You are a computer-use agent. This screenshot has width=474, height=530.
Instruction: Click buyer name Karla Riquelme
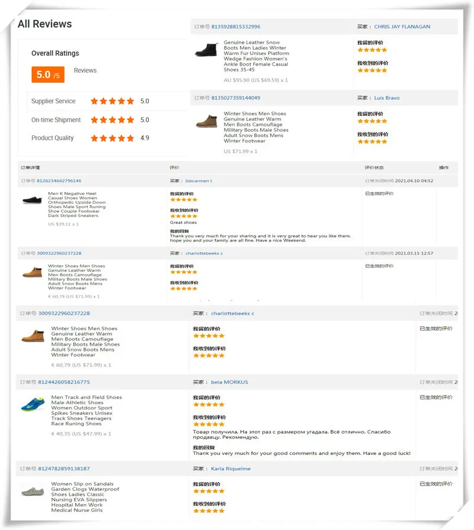[230, 469]
